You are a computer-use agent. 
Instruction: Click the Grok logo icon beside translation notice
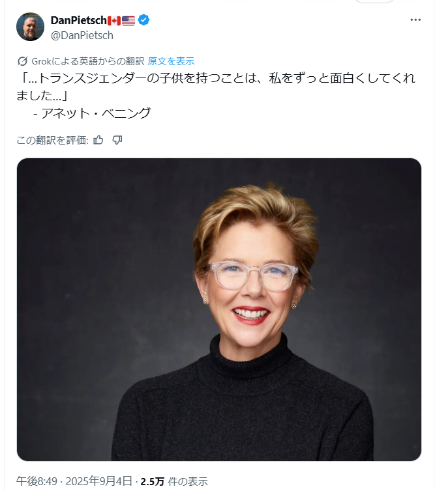coord(22,61)
